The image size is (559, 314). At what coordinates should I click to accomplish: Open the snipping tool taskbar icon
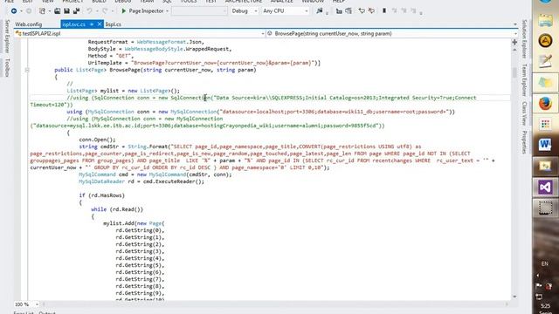545,208
